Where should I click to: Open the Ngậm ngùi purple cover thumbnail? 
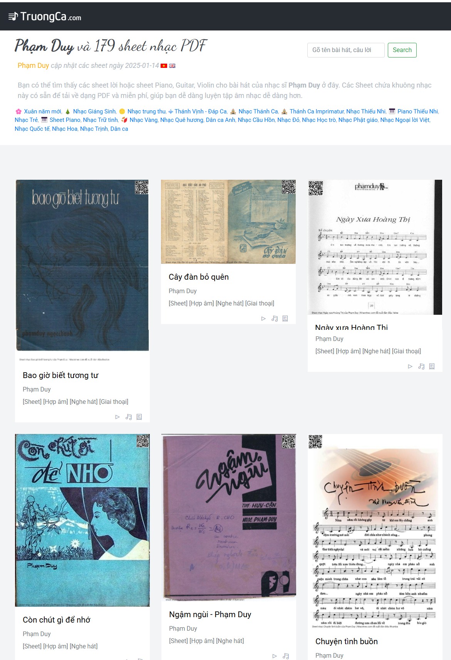tap(229, 518)
